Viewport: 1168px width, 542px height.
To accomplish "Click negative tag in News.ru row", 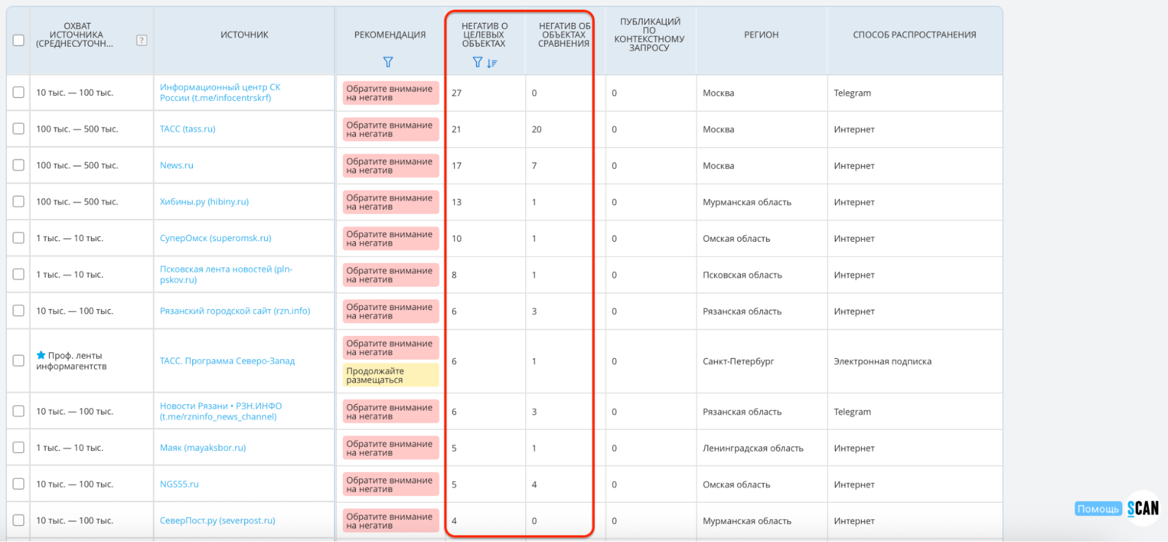I will (390, 166).
